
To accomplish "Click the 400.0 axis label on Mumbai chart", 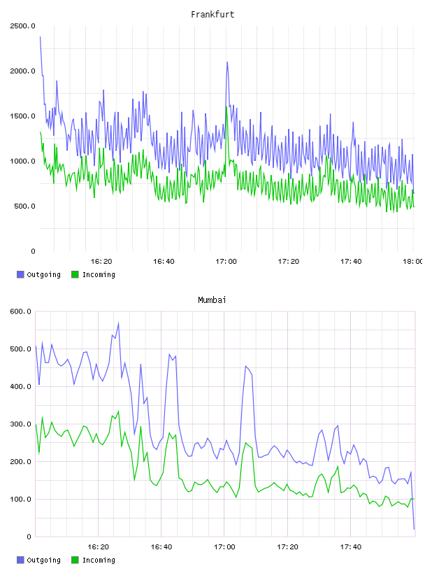I will pos(20,386).
